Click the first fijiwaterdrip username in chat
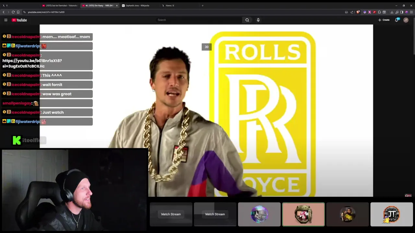The image size is (415, 233). (x=28, y=46)
